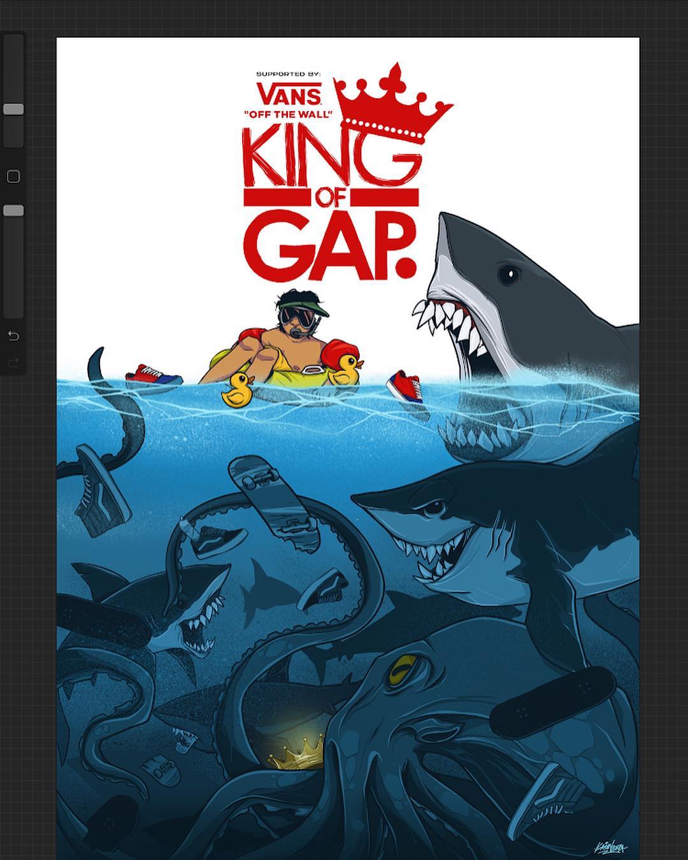688x860 pixels.
Task: Undo the last stroke with the undo arrow
Action: tap(13, 336)
